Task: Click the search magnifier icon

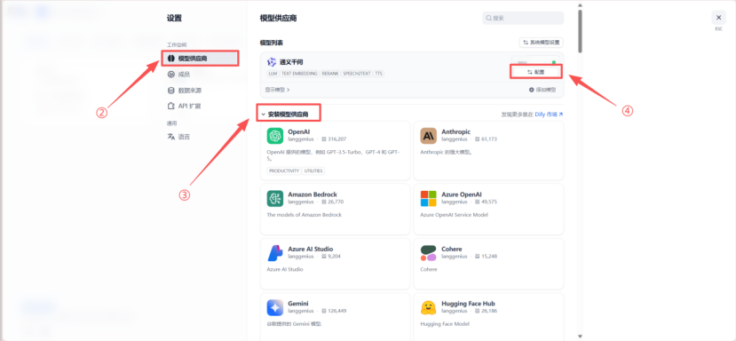Action: [489, 19]
